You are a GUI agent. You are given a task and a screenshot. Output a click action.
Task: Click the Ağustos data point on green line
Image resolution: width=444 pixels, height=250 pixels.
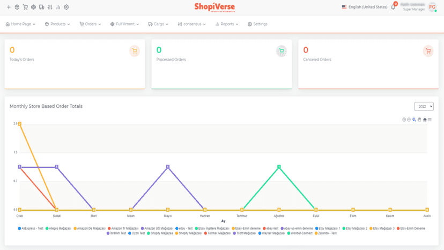pos(279,167)
